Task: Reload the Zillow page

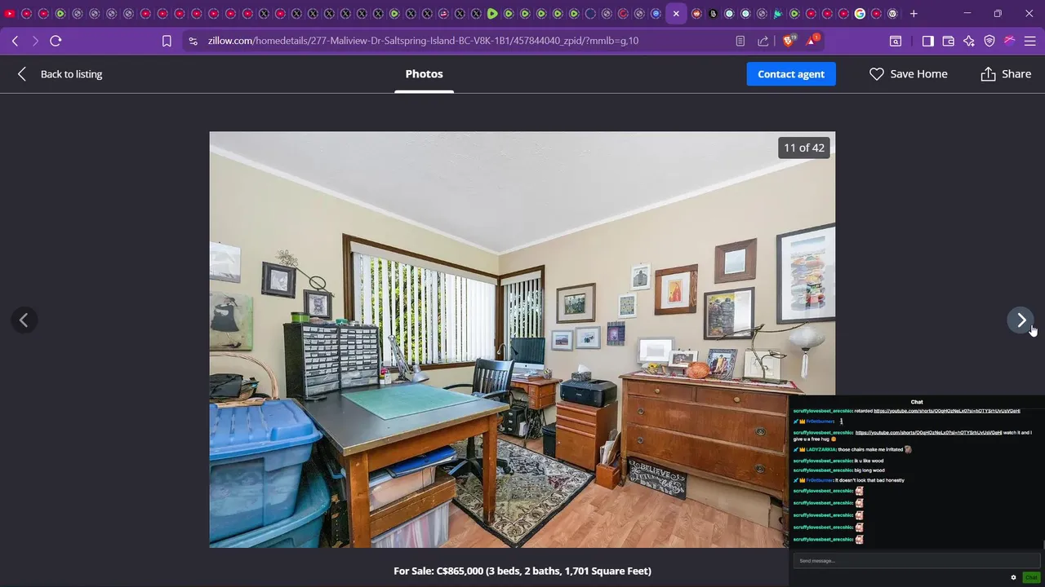Action: (x=56, y=41)
